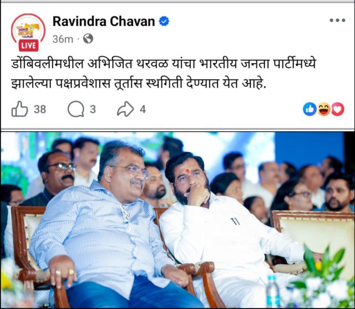Open the photo of two seated men
Image resolution: width=355 pixels, height=309 pixels.
coord(177,220)
